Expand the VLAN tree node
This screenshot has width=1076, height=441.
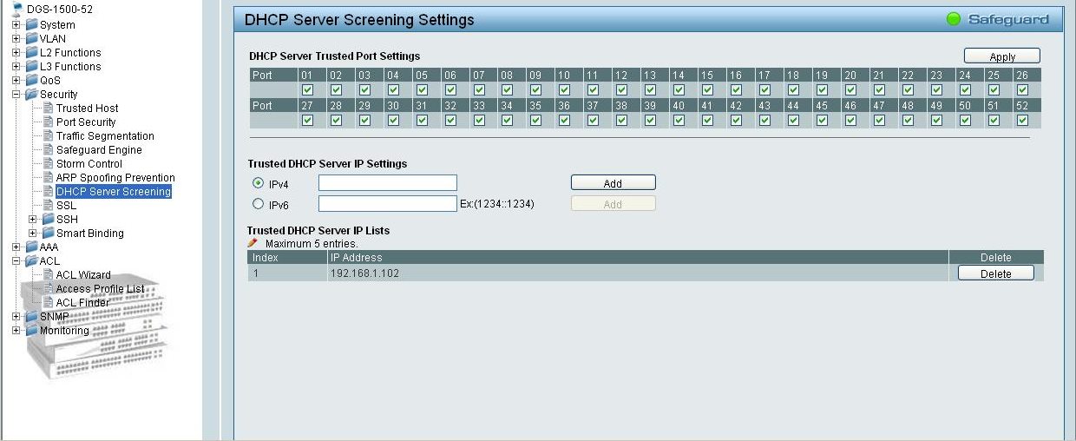click(x=16, y=38)
